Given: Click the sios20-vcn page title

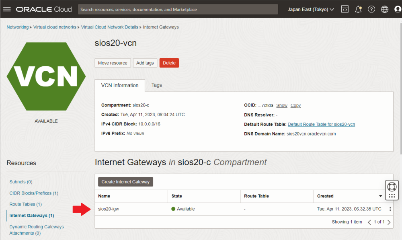Looking at the screenshot, I should [116, 43].
